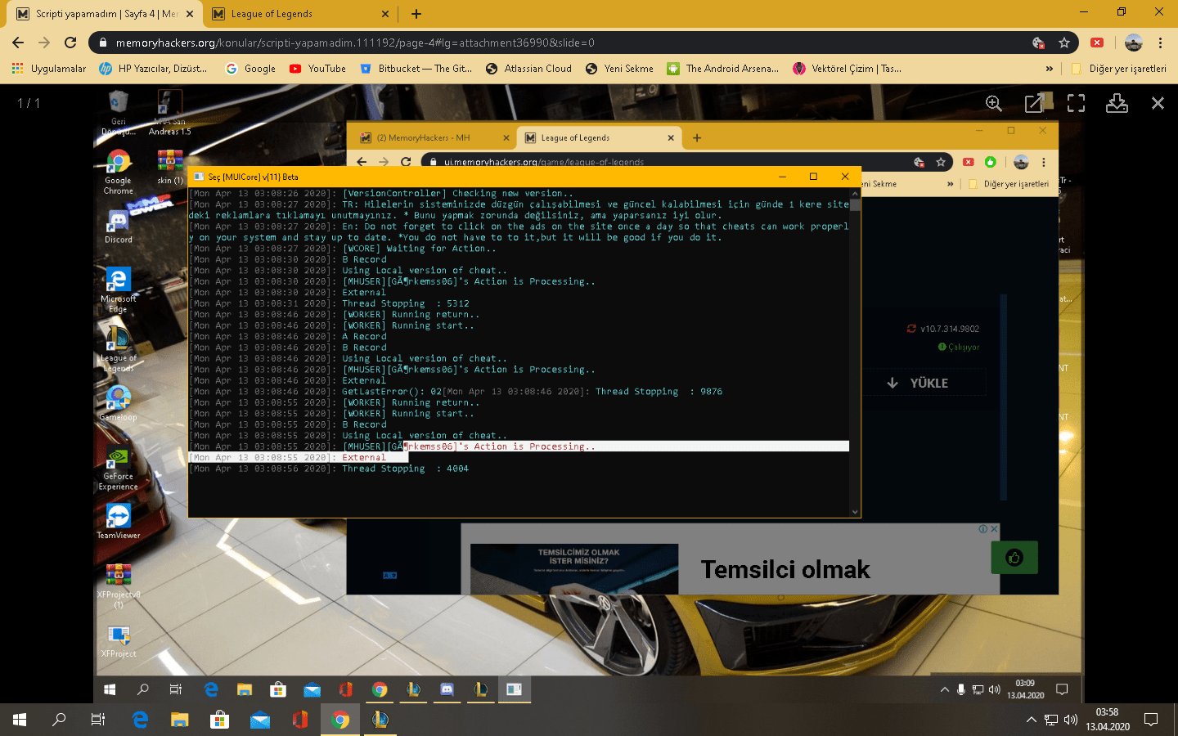This screenshot has height=736, width=1178.
Task: Close the "League of Legends" browser tab
Action: pyautogui.click(x=385, y=14)
